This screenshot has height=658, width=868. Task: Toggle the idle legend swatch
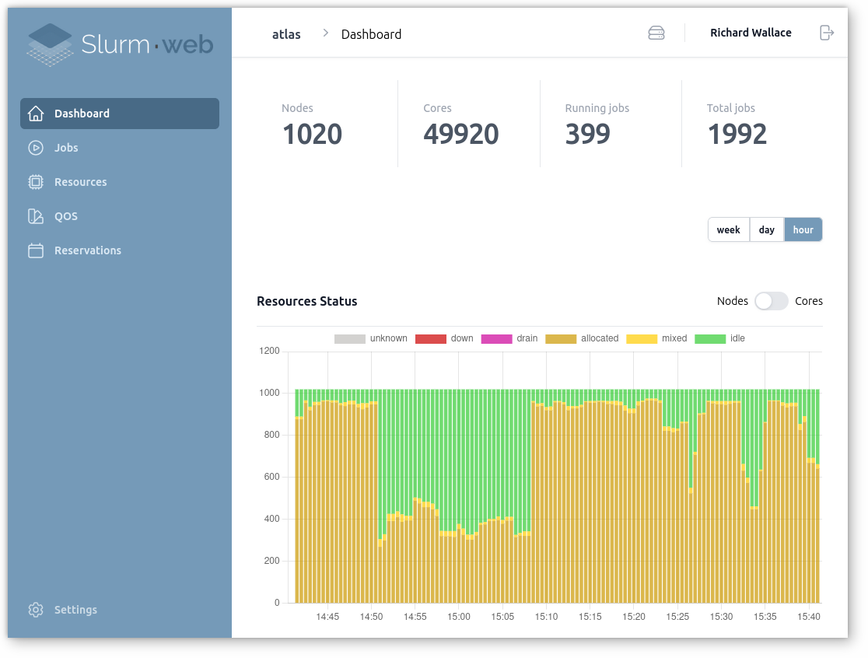(710, 338)
